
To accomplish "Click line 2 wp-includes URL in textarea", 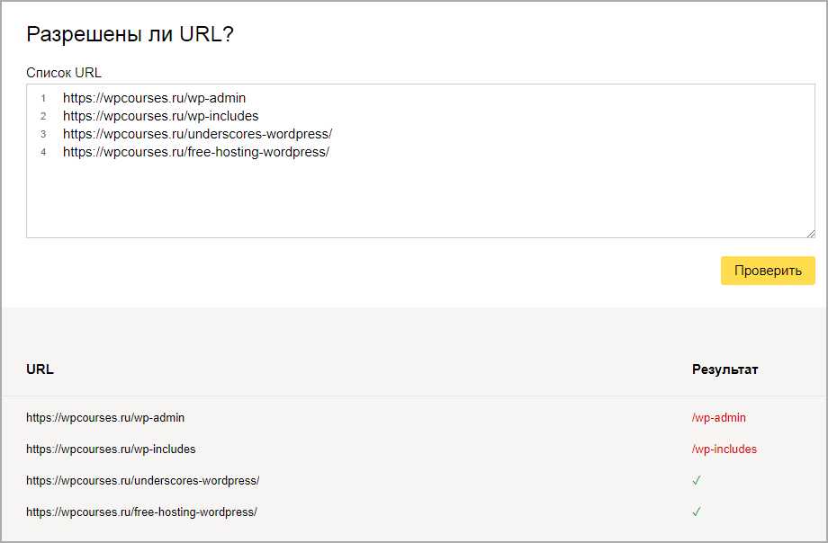I will click(160, 116).
